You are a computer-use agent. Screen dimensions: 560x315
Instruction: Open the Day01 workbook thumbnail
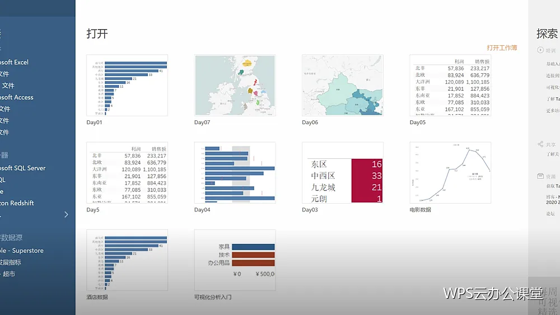[x=127, y=85]
